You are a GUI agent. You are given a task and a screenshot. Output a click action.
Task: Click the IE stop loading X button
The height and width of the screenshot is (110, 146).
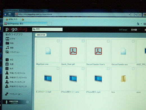coord(140,15)
